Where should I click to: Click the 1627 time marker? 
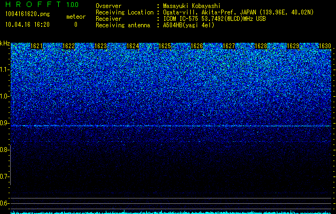tap(229, 46)
